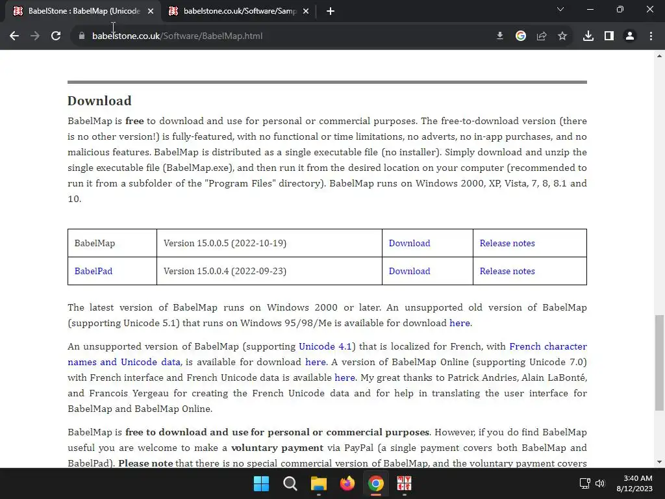The image size is (665, 499).
Task: Open Chrome profile menu
Action: tap(630, 36)
